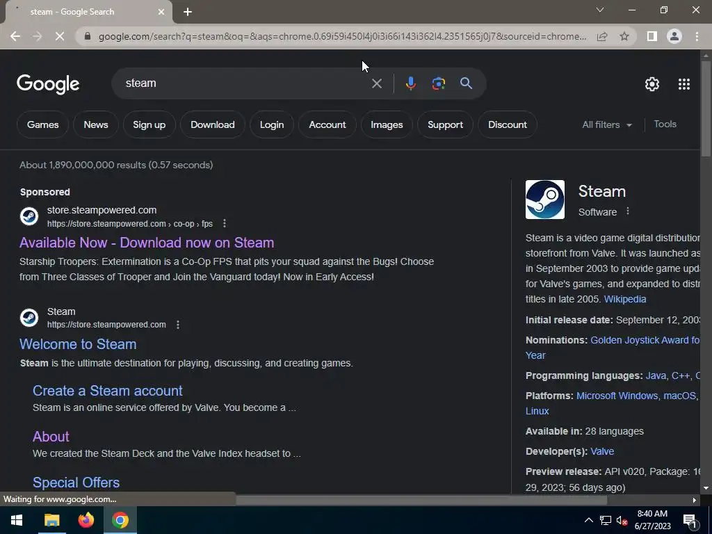Open the About sitelink
Image resolution: width=712 pixels, height=534 pixels.
pos(51,437)
